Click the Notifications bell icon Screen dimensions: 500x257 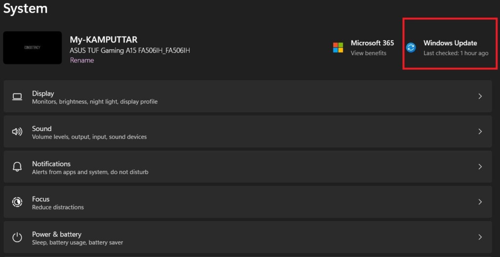click(17, 167)
